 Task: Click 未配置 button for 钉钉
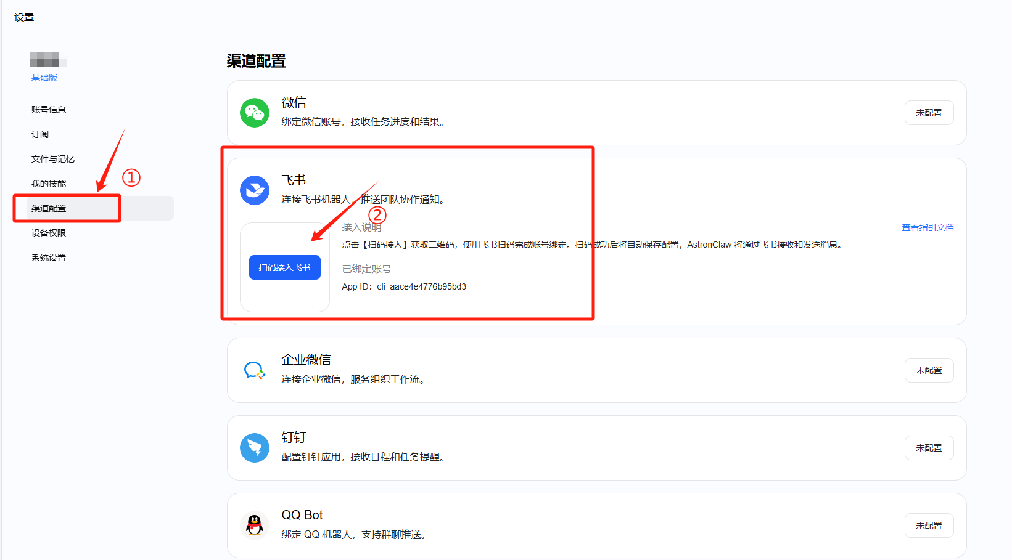tap(929, 448)
